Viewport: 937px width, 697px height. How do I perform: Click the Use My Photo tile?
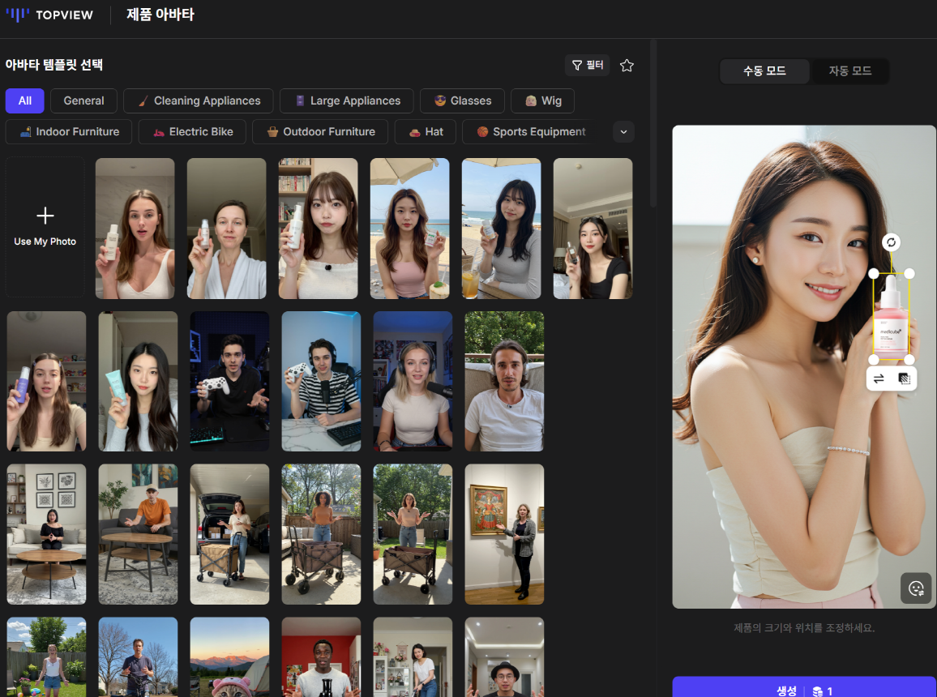click(45, 228)
